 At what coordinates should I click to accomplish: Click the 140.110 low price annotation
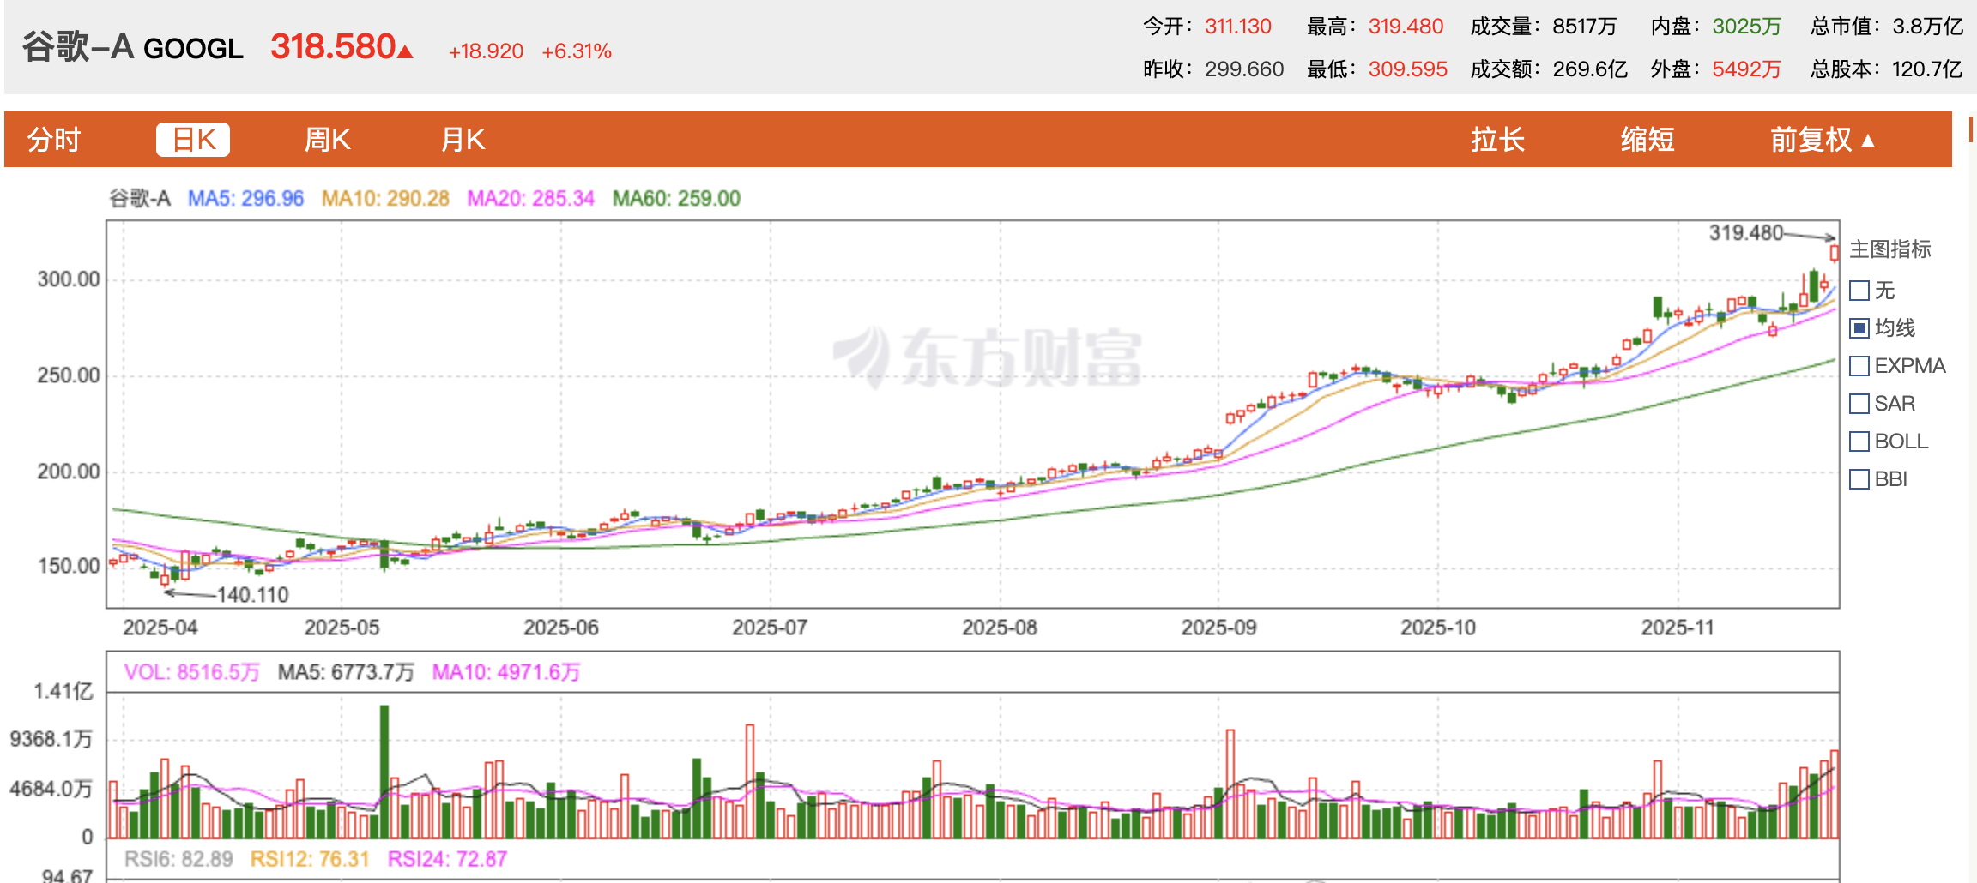[252, 595]
